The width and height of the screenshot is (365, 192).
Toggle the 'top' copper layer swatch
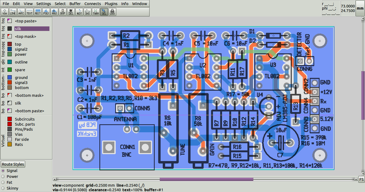click(x=10, y=44)
